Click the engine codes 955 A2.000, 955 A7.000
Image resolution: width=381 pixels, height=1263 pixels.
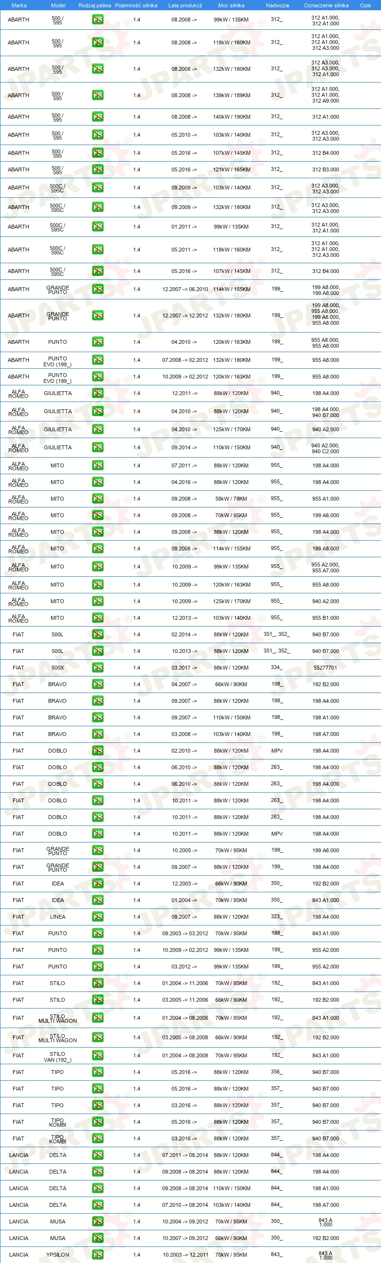pyautogui.click(x=325, y=568)
